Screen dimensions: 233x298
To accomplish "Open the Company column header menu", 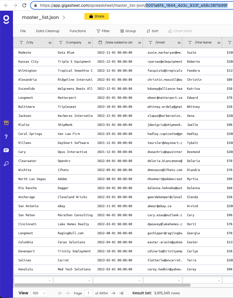I will coord(89,42).
